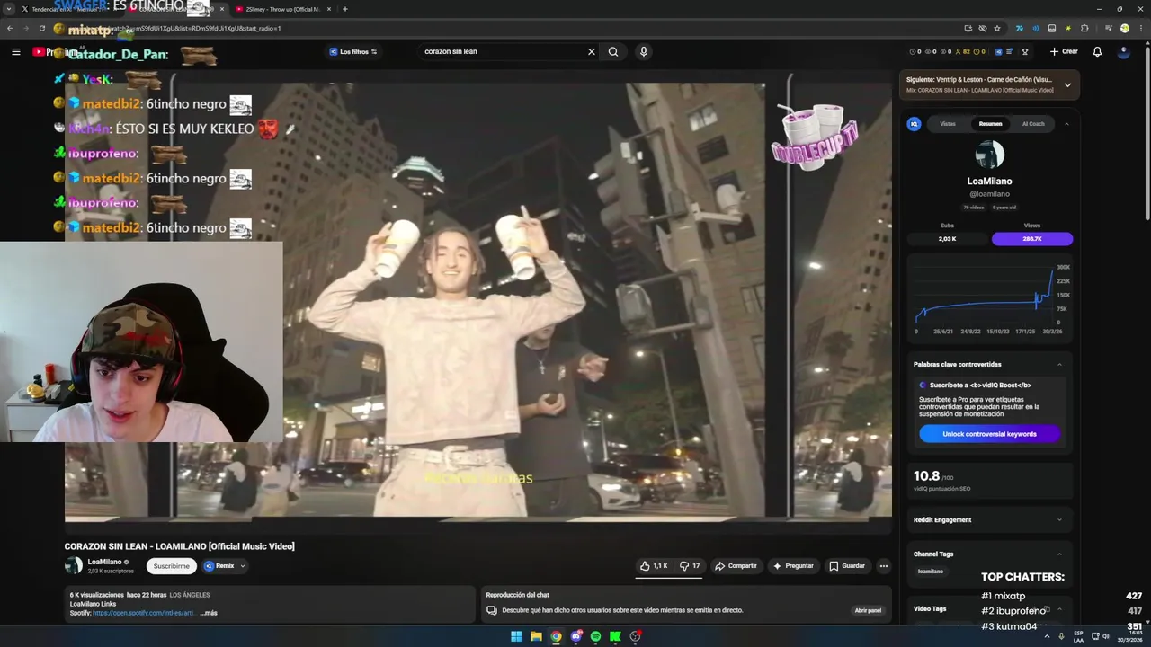Click Unlock controversial keywords button
The image size is (1151, 647).
pyautogui.click(x=989, y=434)
